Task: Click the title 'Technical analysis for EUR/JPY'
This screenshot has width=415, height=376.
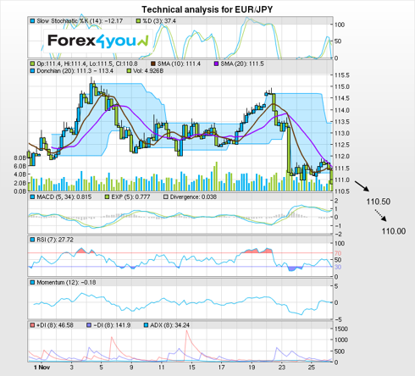Action: pos(207,9)
